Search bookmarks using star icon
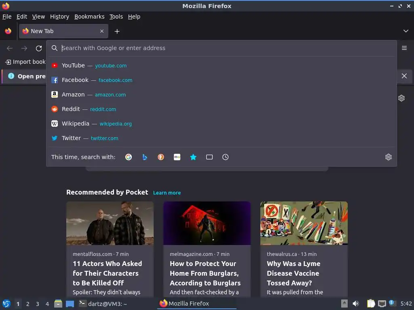Image resolution: width=414 pixels, height=310 pixels. pos(193,157)
